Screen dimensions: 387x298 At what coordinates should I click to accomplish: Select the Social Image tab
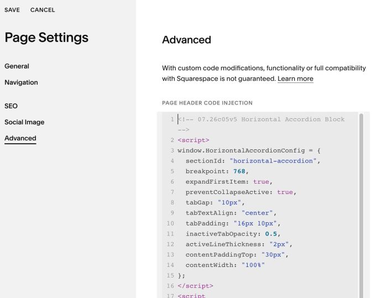24,122
